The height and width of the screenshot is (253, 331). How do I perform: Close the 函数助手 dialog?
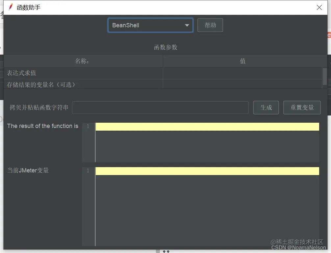tap(319, 7)
